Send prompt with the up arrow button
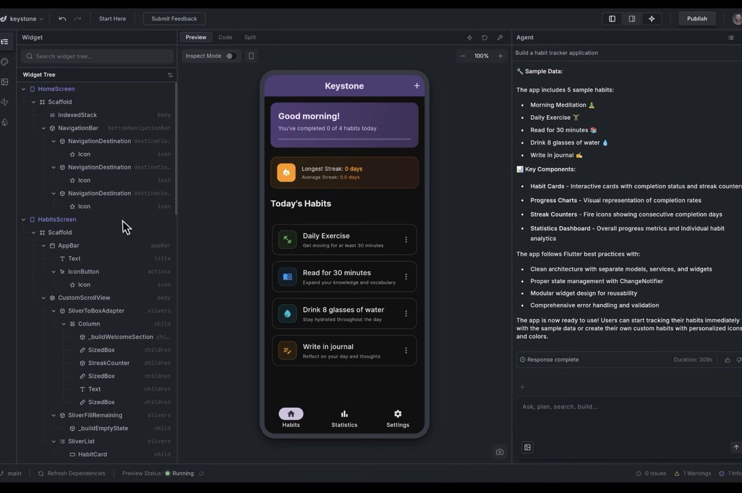742x493 pixels. 736,447
